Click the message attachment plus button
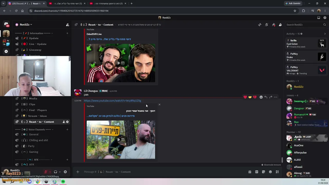329x185 pixels. tap(78, 172)
